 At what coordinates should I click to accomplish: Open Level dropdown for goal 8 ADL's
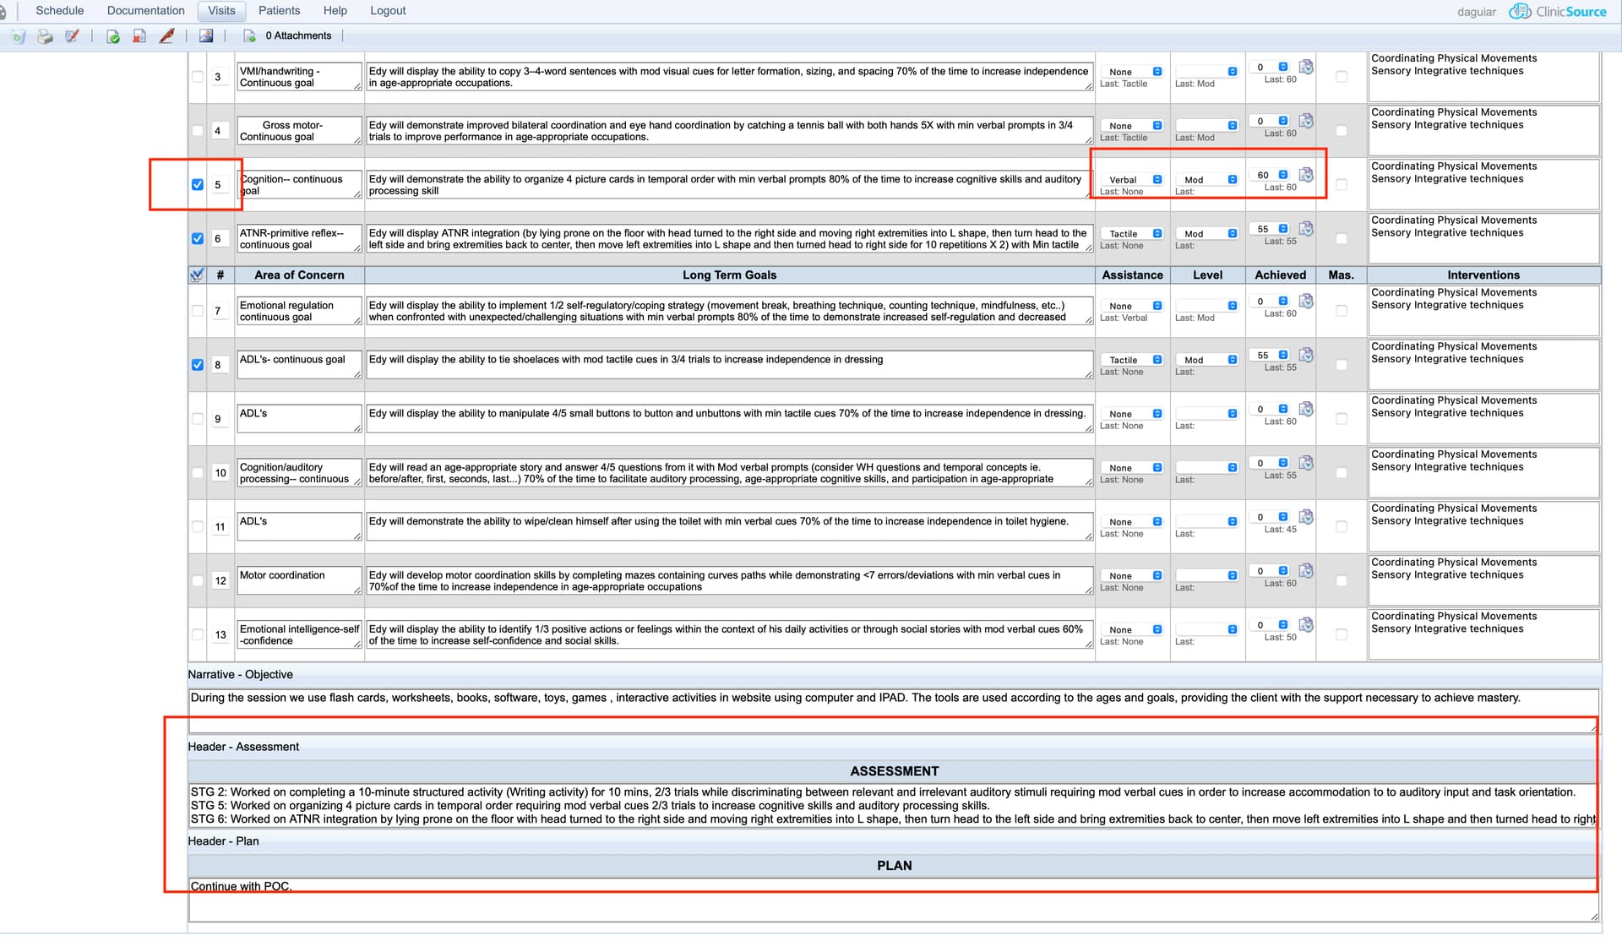click(1207, 360)
